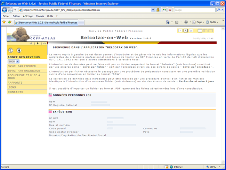
Task: Open Contacts menu item
Action: [27, 92]
